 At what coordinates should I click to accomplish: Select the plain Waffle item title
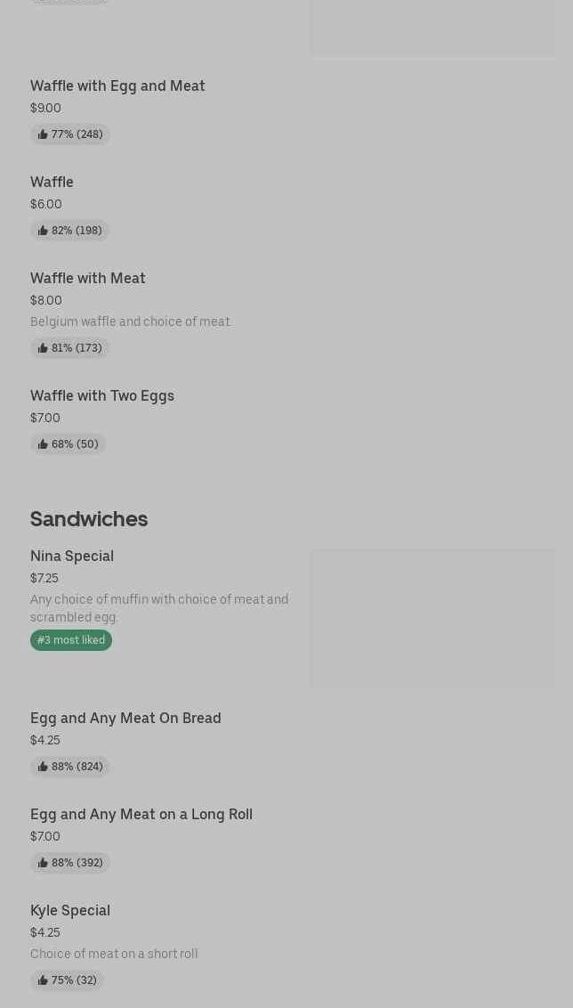click(x=52, y=182)
